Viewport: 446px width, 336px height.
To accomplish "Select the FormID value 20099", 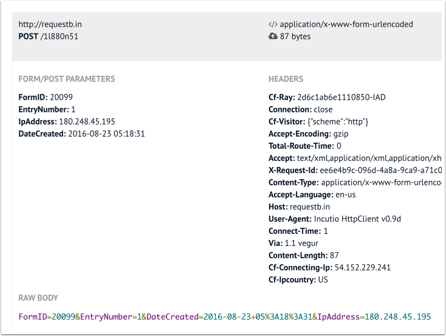I will [63, 97].
